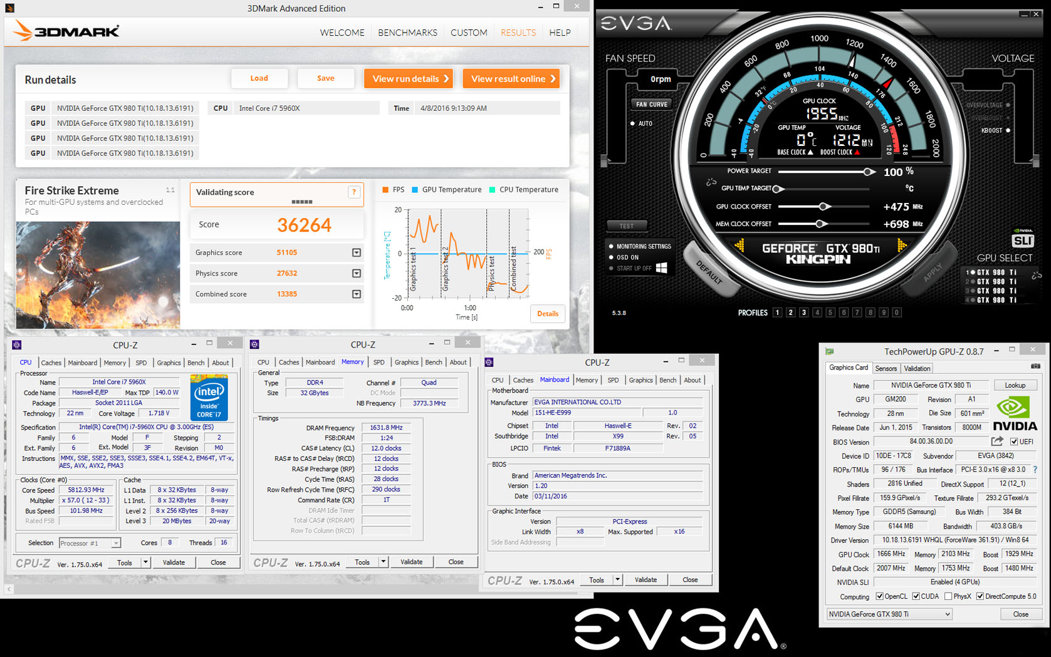Toggle the CUDA checkbox

(x=916, y=596)
